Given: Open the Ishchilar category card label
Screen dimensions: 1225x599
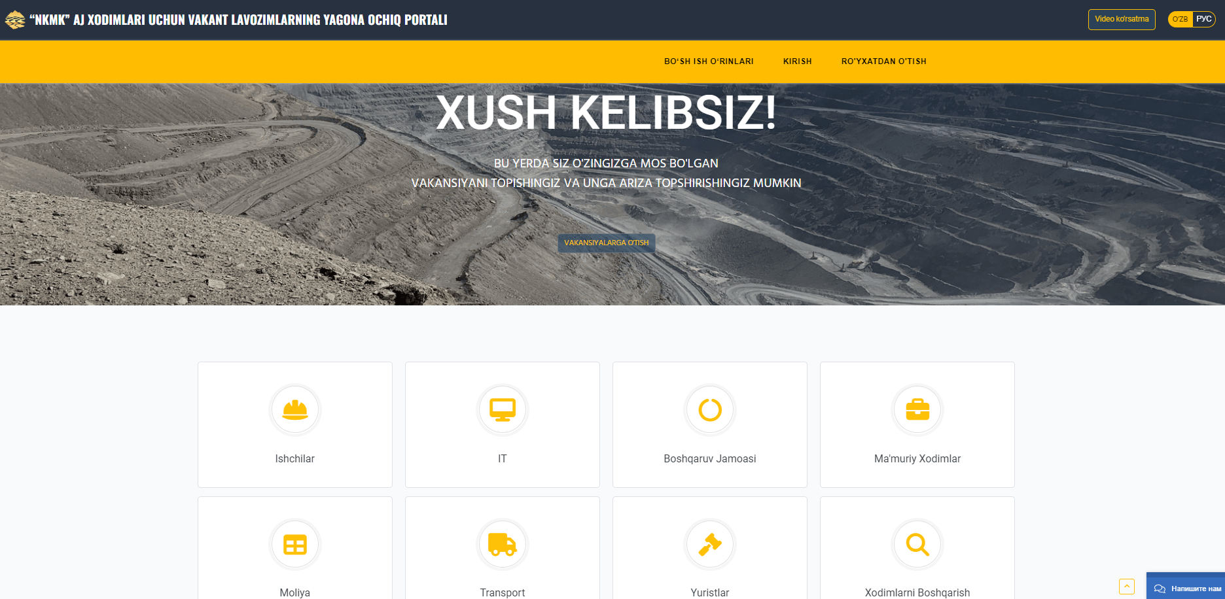Looking at the screenshot, I should coord(295,459).
